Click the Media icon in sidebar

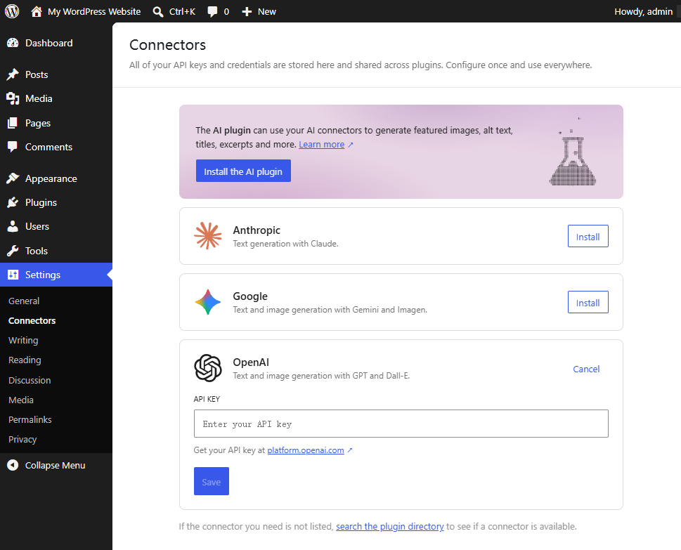pyautogui.click(x=13, y=98)
